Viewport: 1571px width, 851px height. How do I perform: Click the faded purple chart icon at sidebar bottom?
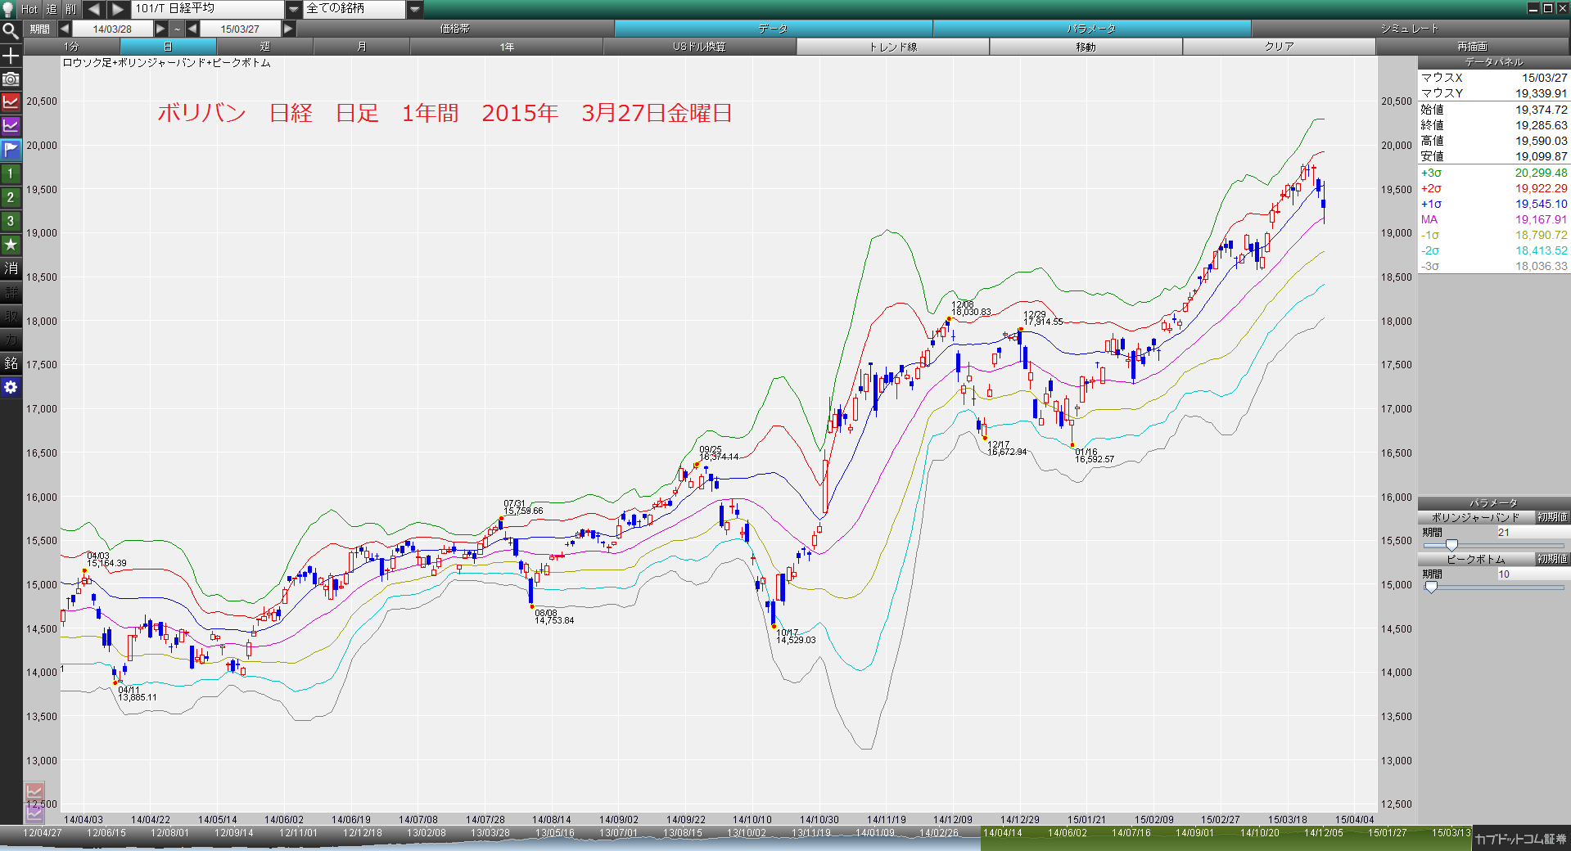tap(34, 813)
